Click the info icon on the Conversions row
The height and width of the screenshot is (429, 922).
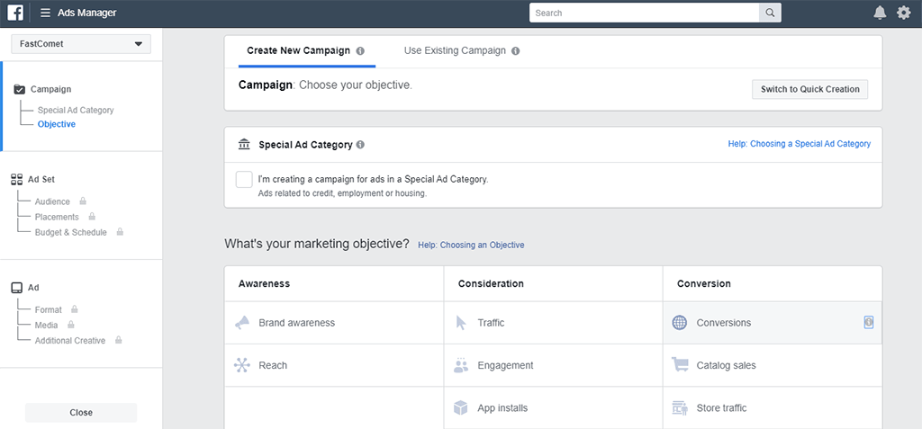coord(869,322)
